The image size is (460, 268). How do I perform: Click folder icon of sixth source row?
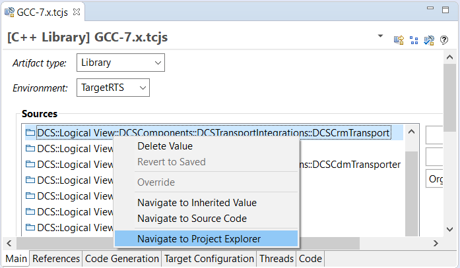point(30,211)
